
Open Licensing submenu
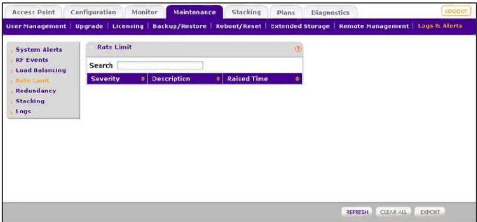[x=128, y=27]
